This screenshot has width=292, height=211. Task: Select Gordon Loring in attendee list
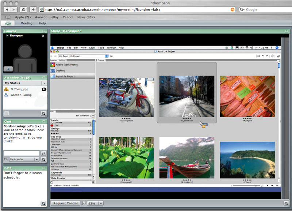pyautogui.click(x=21, y=95)
